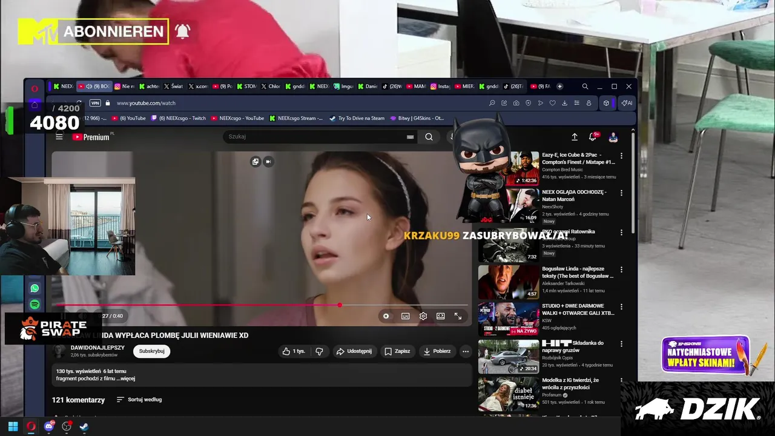Open Opera extensions cube icon
775x436 pixels.
coord(606,103)
